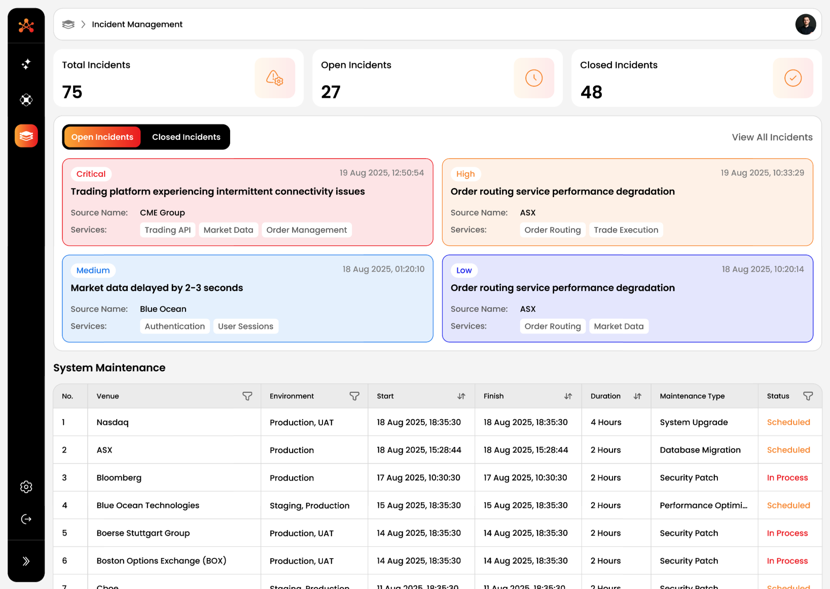Click the View All Incidents link

click(x=772, y=137)
